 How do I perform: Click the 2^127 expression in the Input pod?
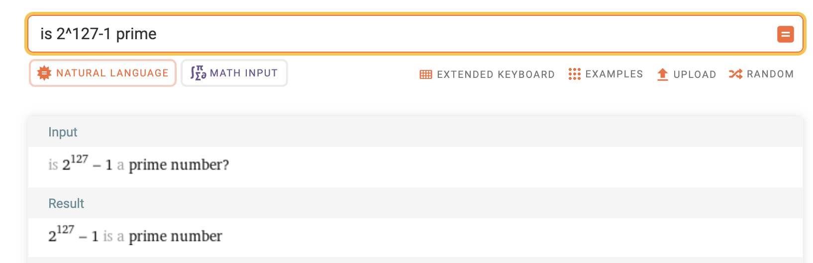click(x=75, y=163)
